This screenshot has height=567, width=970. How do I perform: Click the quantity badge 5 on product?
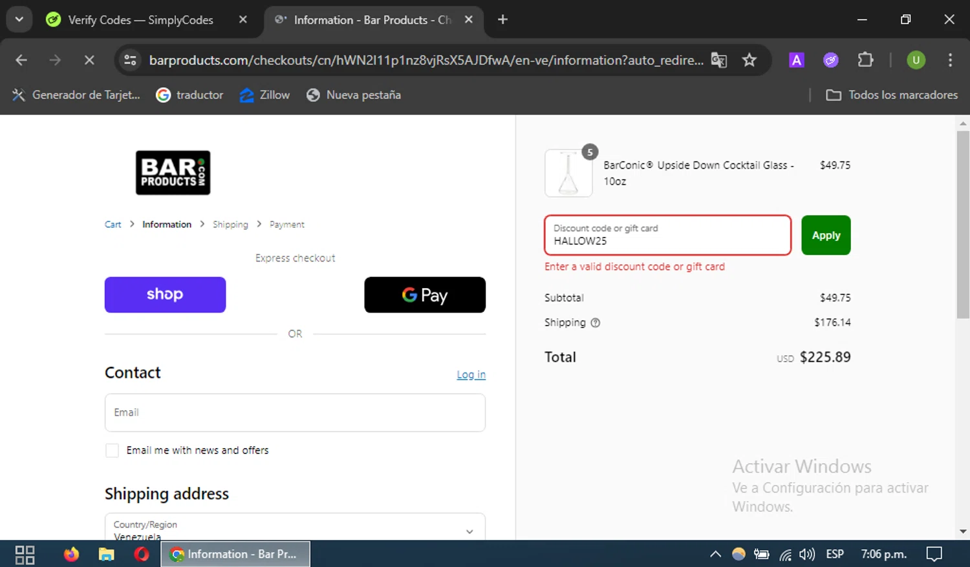(x=590, y=152)
